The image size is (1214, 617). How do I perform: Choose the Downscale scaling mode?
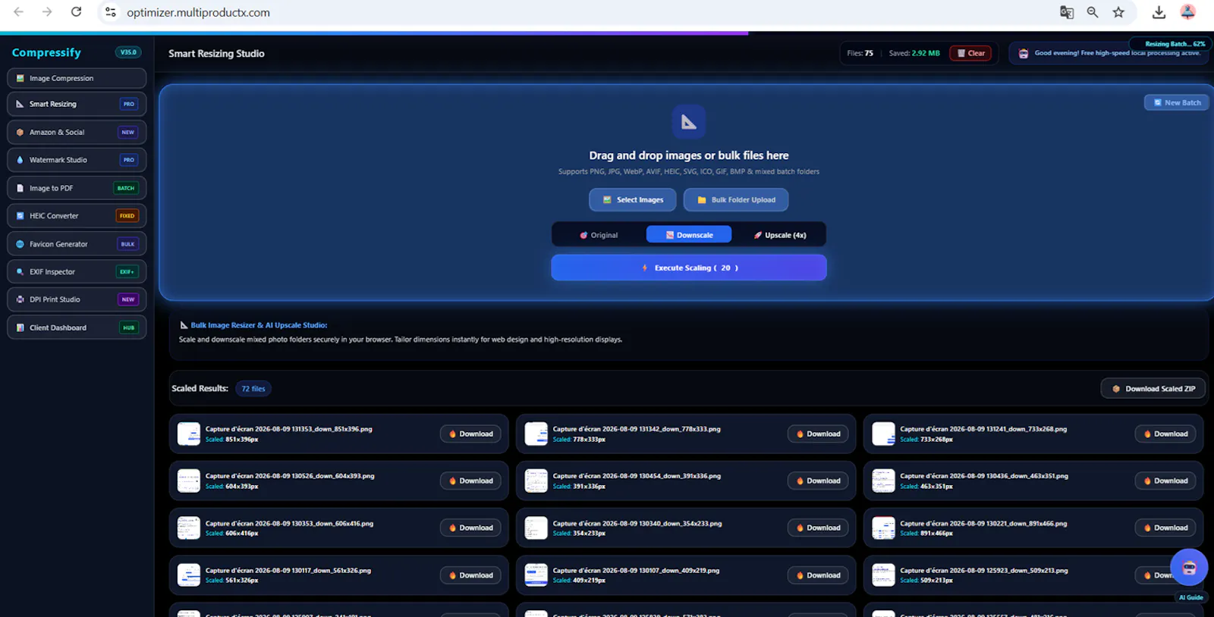click(689, 235)
